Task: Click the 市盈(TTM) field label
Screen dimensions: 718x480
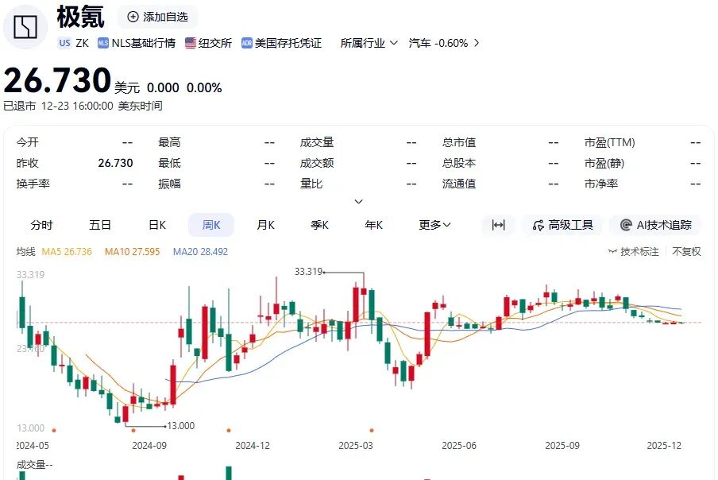Action: [609, 142]
